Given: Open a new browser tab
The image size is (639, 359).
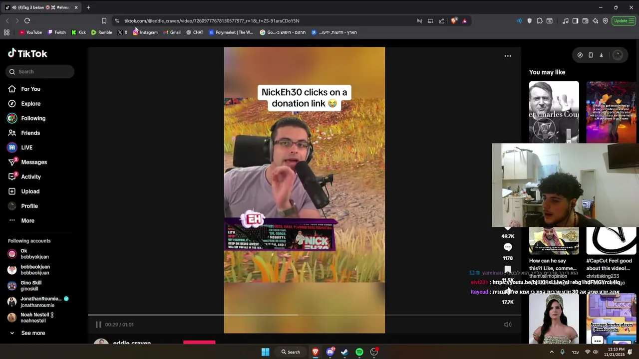Looking at the screenshot, I should [x=88, y=7].
